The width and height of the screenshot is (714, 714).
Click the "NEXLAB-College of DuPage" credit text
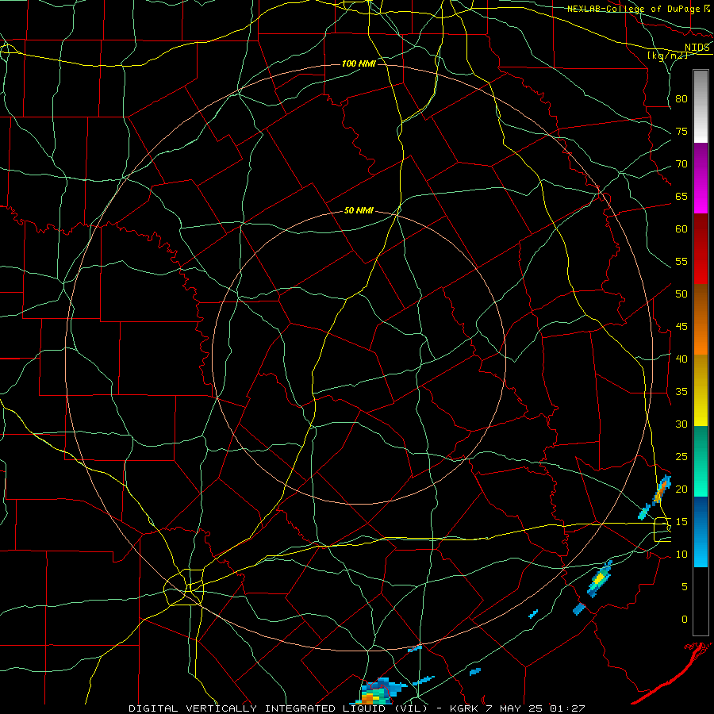click(635, 9)
